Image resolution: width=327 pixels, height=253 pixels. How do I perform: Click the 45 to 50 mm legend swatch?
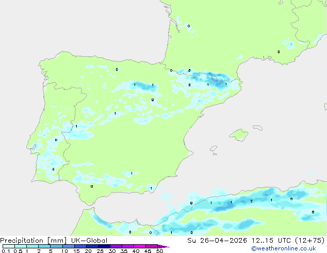152,246
